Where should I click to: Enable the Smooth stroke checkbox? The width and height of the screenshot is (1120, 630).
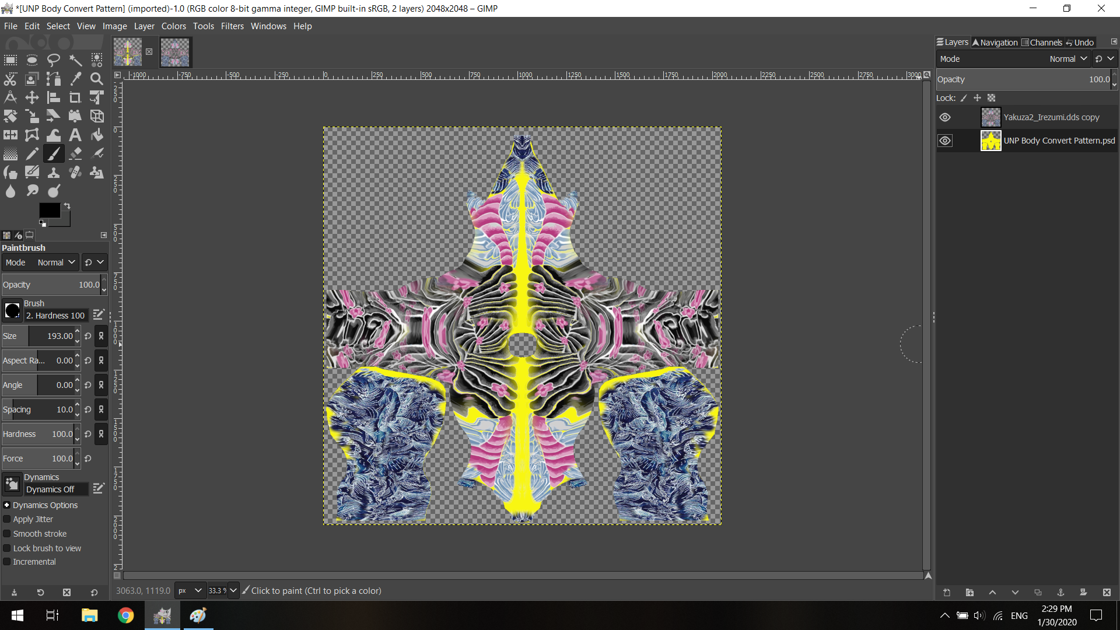[7, 534]
